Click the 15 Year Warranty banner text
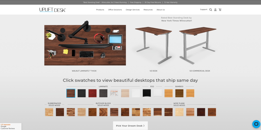 pos(171,2)
